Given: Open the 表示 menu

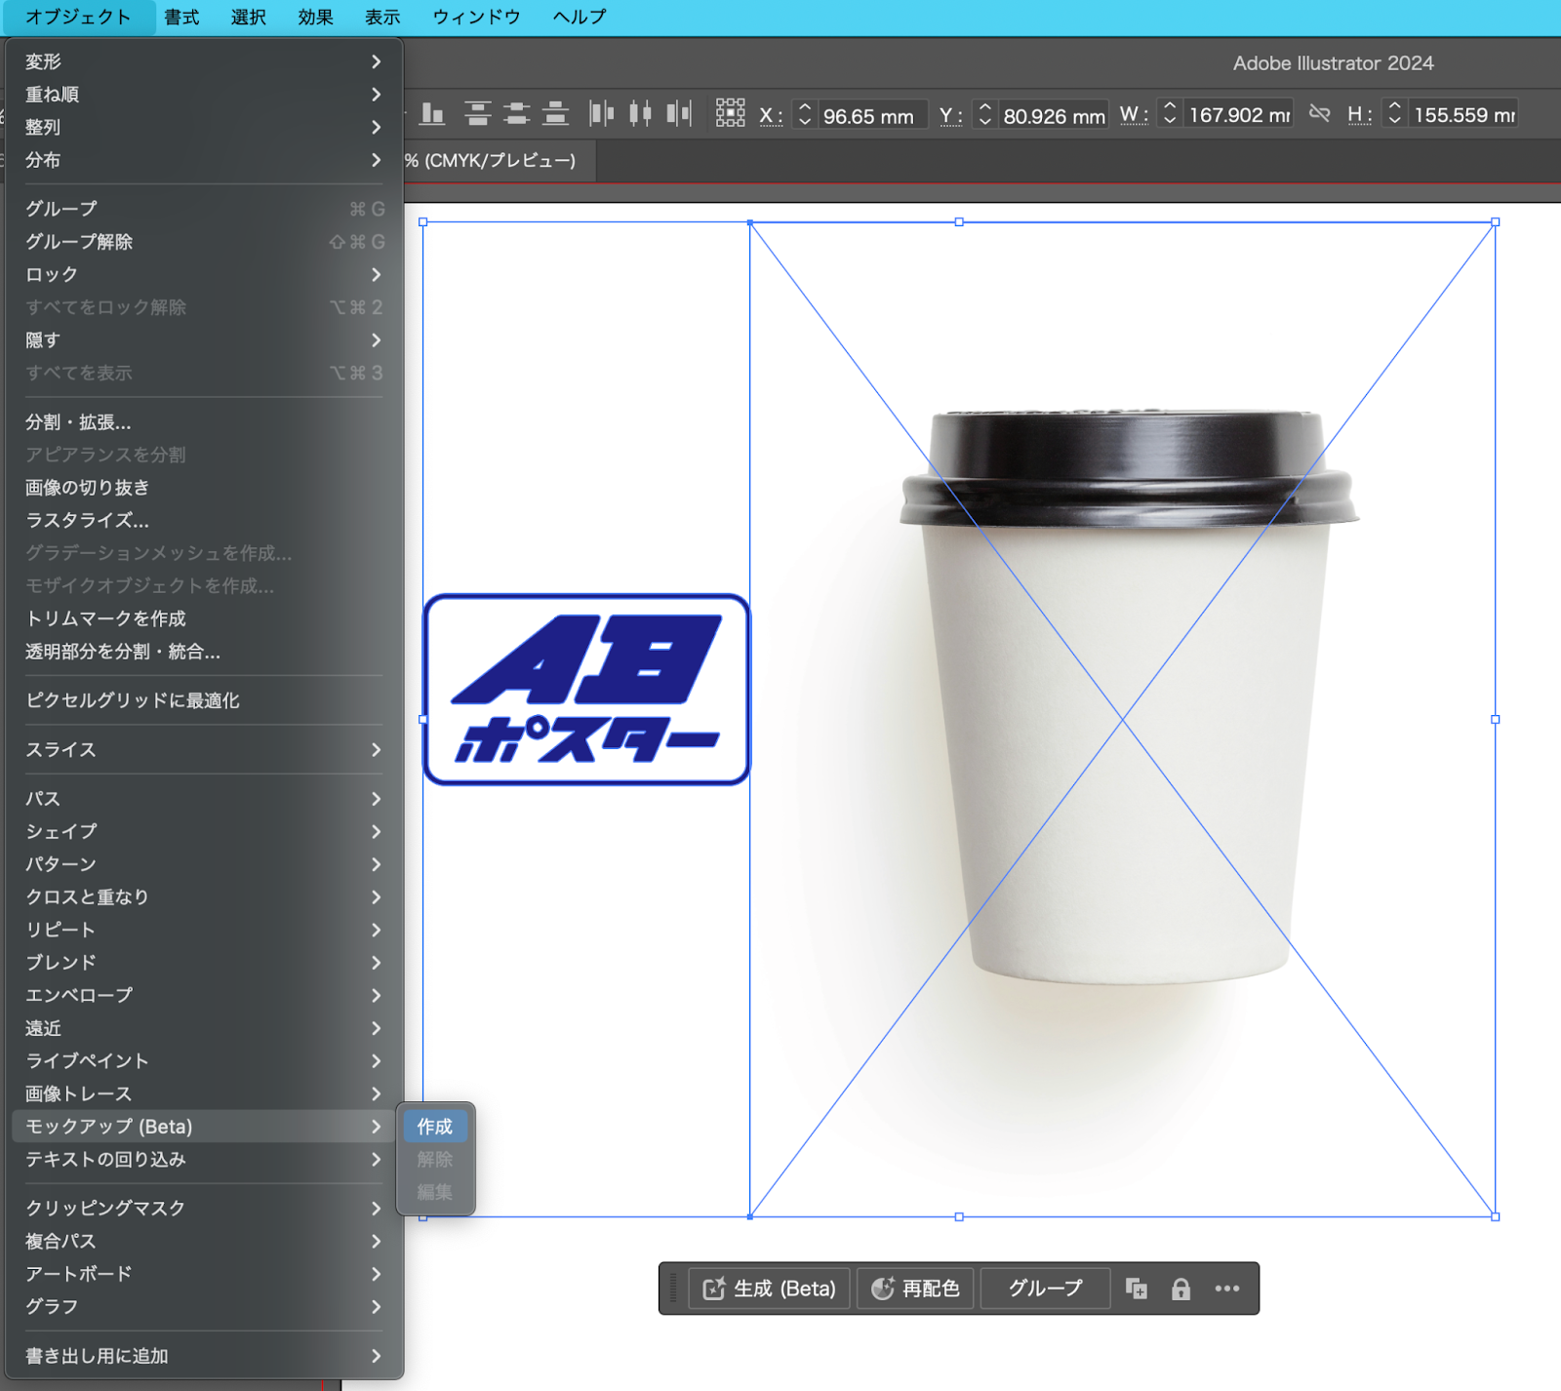Looking at the screenshot, I should pyautogui.click(x=380, y=17).
